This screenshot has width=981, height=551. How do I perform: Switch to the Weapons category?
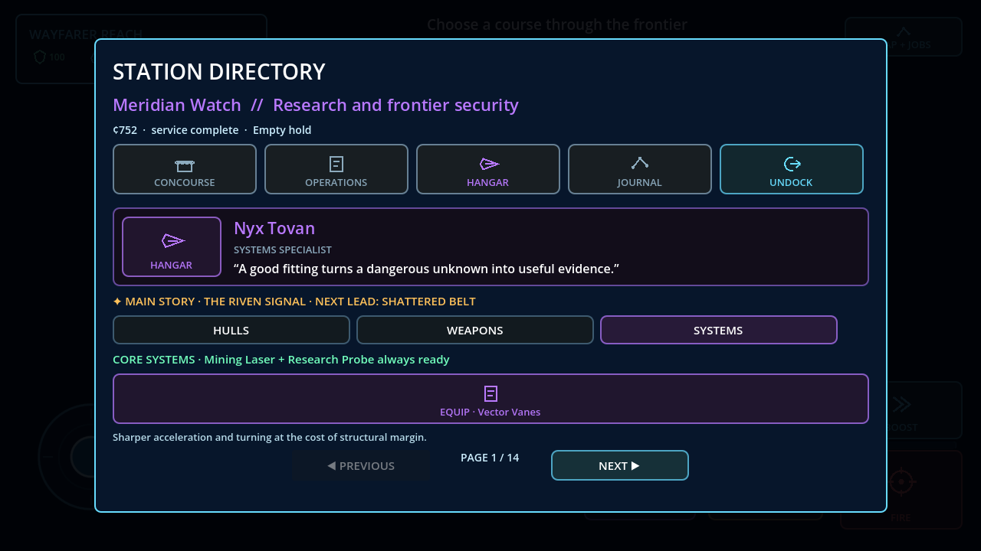click(475, 330)
